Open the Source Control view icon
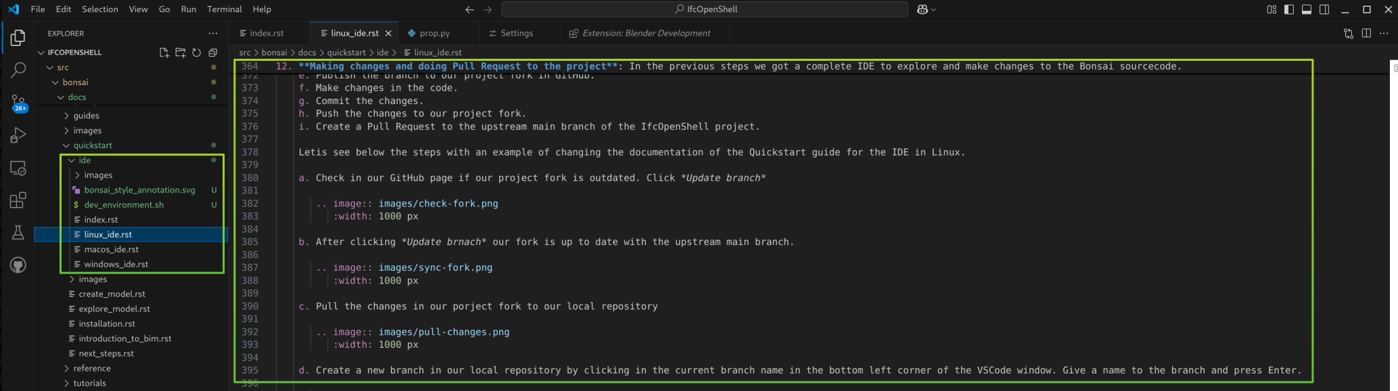Viewport: 1398px width, 391px height. click(18, 103)
